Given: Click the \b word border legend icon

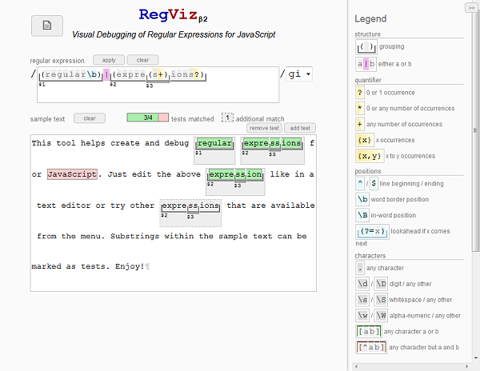Looking at the screenshot, I should click(362, 199).
